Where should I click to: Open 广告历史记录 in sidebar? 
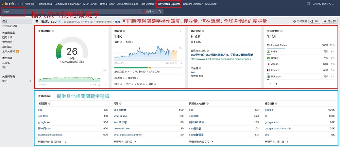click(10, 26)
